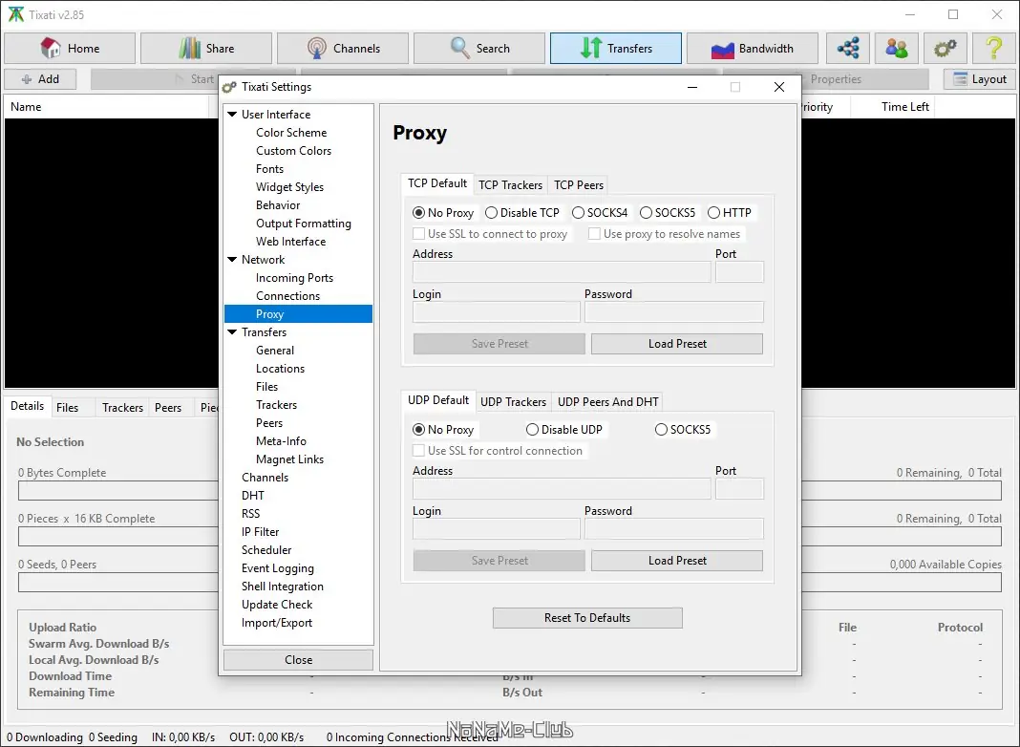
Task: Click the yellow question mark help icon
Action: 994,48
